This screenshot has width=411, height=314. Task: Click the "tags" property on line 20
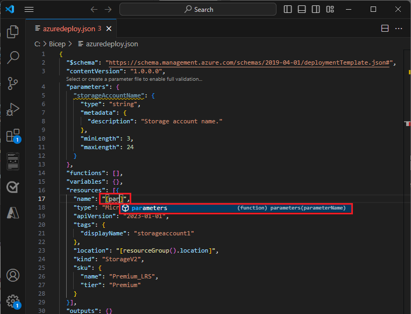(84, 225)
